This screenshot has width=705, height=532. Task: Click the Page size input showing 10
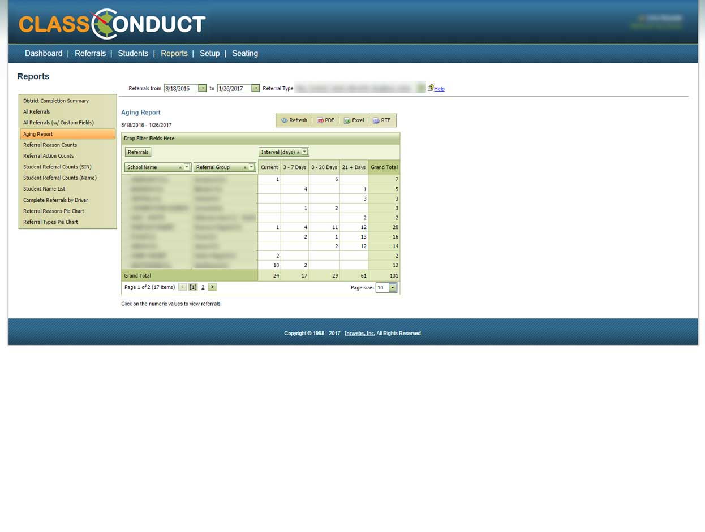pyautogui.click(x=382, y=288)
